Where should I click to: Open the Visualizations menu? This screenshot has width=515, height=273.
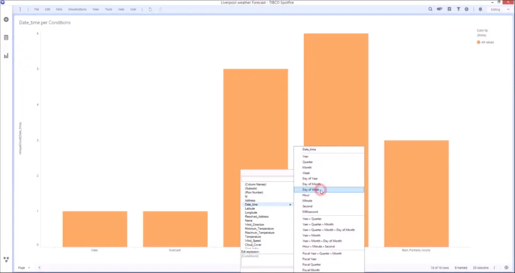click(x=77, y=9)
